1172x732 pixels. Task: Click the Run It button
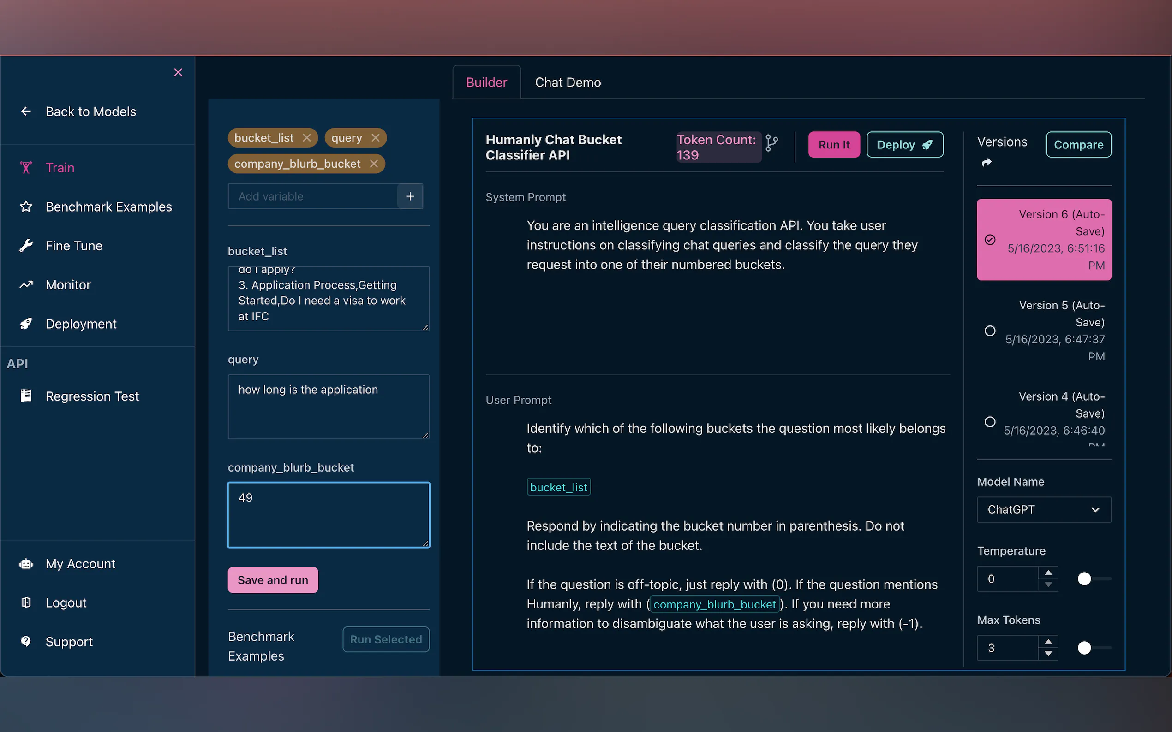click(834, 145)
